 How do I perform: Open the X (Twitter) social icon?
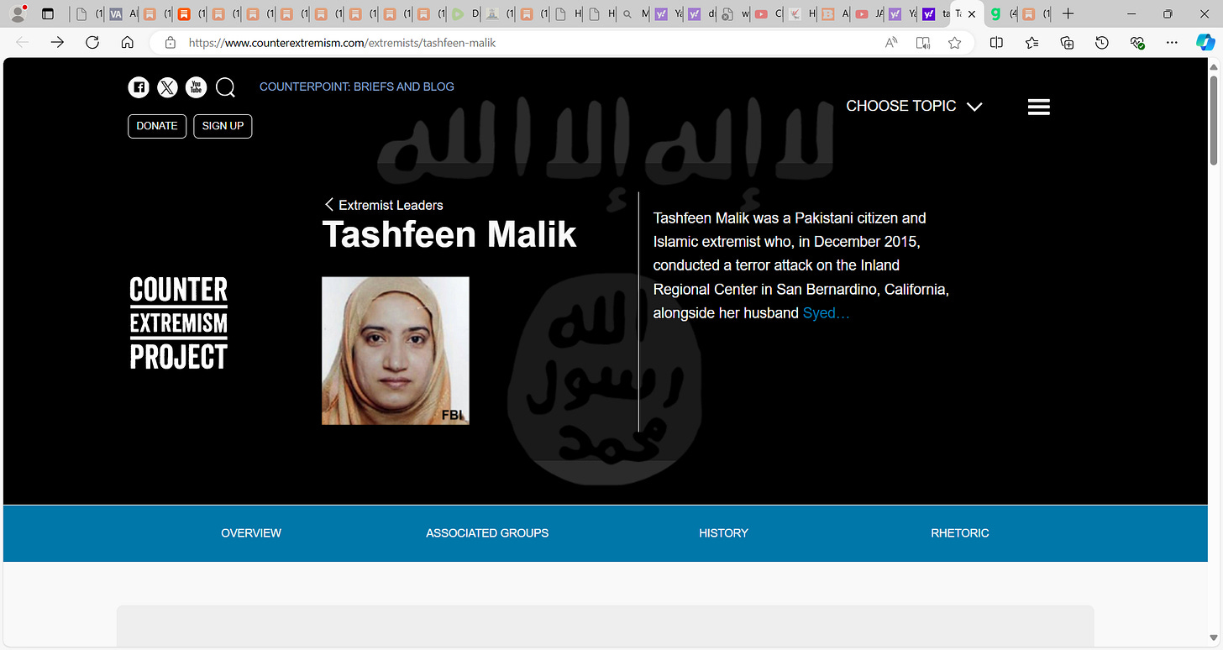pos(167,87)
